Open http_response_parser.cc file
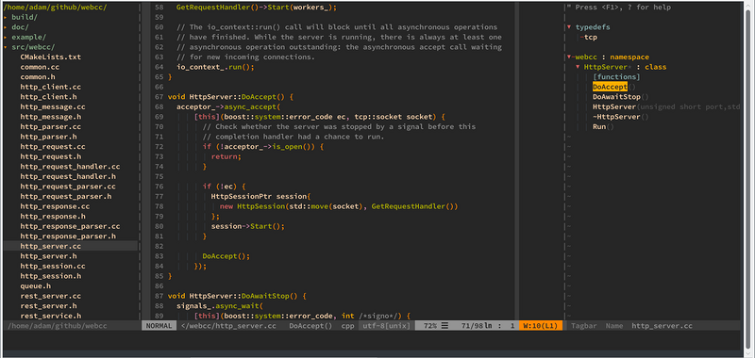Image resolution: width=755 pixels, height=358 pixels. coord(70,226)
